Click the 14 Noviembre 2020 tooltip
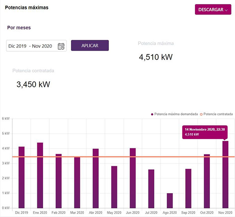The width and height of the screenshot is (235, 217). point(204,132)
